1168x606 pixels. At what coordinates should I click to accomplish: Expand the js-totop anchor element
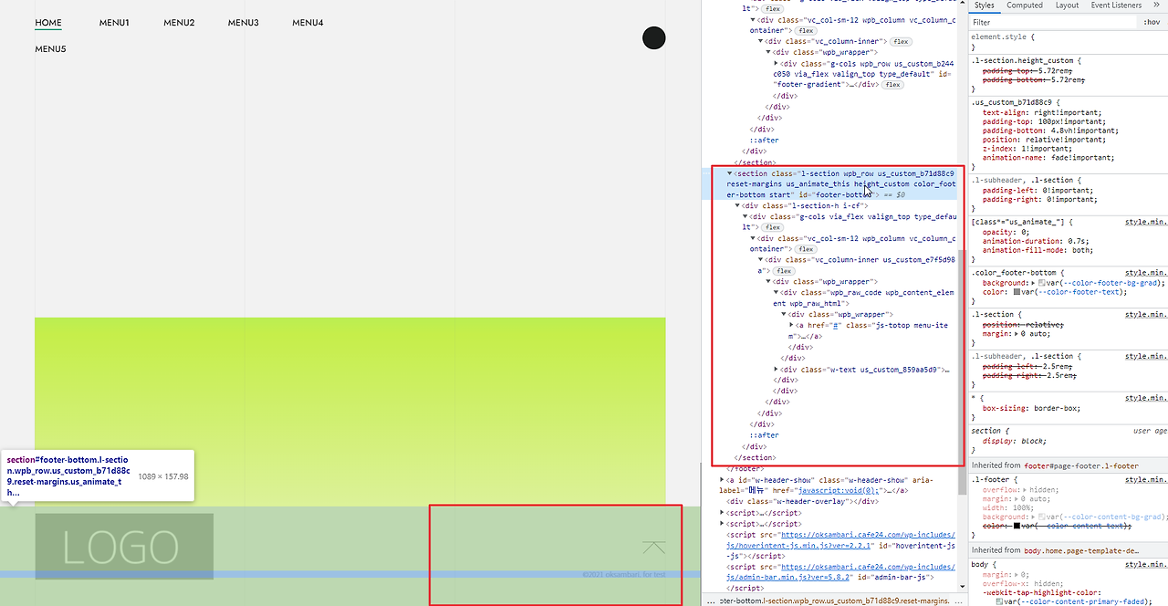pos(792,326)
